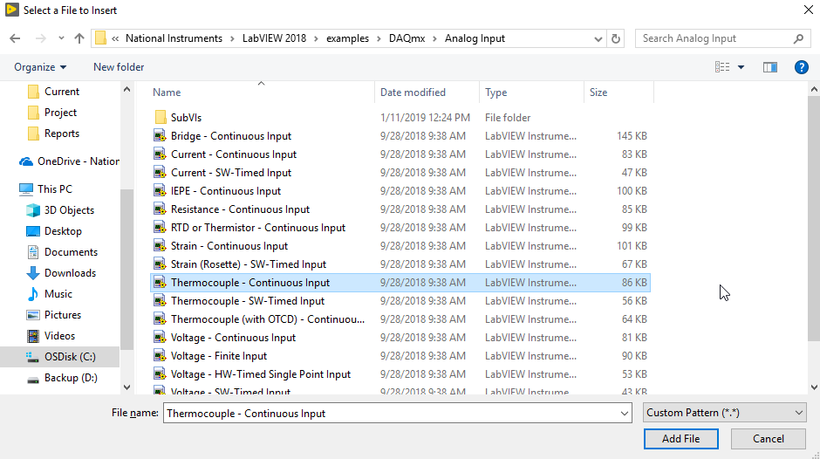Image resolution: width=820 pixels, height=459 pixels.
Task: Go back with the Back arrow
Action: (15, 38)
